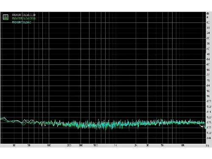Image resolution: width=212 pixels, height=159 pixels.
Task: Click the Hz unit label
Action: pos(207,145)
